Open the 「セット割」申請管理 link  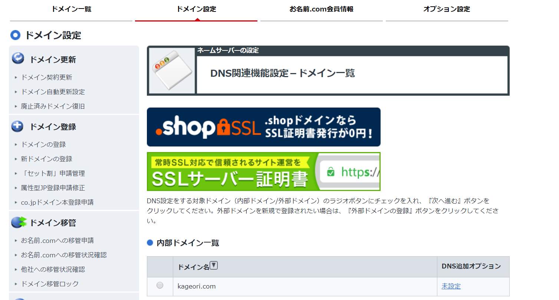tap(53, 173)
